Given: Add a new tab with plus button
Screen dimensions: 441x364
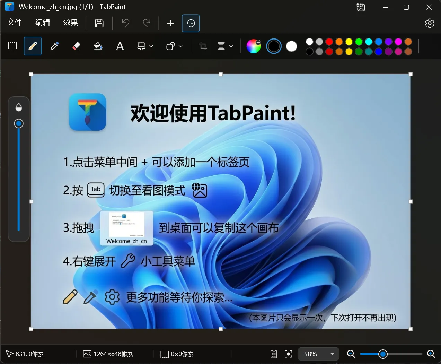Looking at the screenshot, I should (170, 23).
